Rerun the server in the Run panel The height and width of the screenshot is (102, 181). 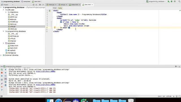tap(2, 70)
